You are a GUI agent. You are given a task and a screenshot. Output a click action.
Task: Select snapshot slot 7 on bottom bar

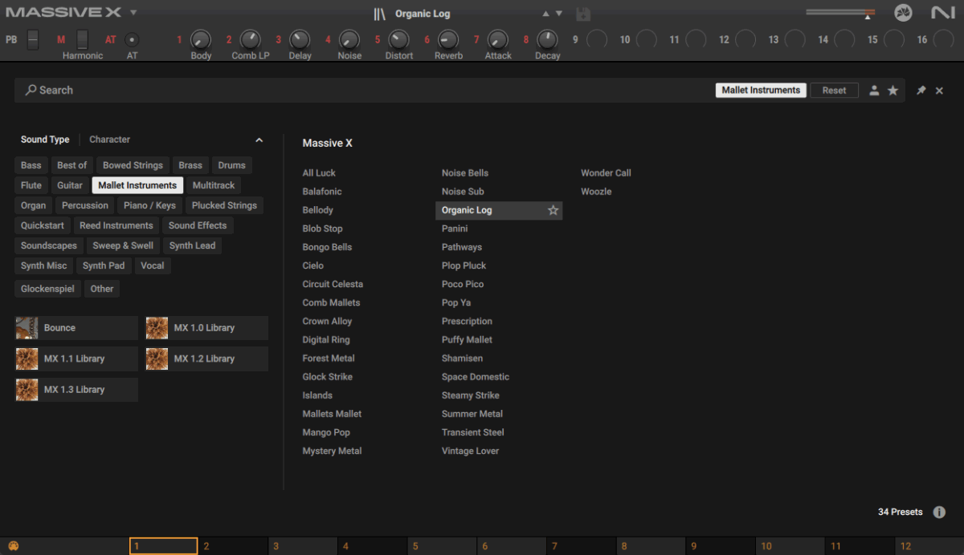pos(582,546)
